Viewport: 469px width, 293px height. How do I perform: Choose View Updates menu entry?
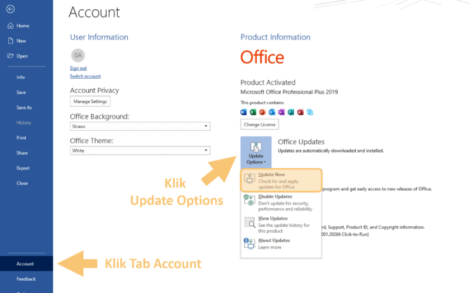point(281,224)
